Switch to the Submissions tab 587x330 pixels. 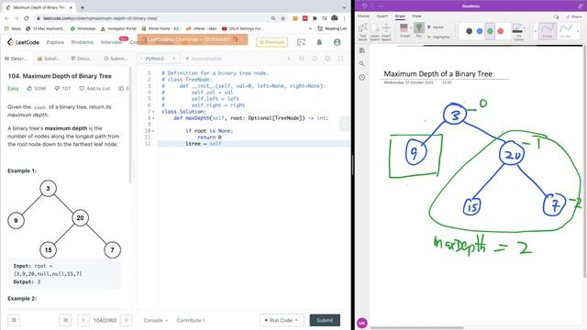point(116,59)
